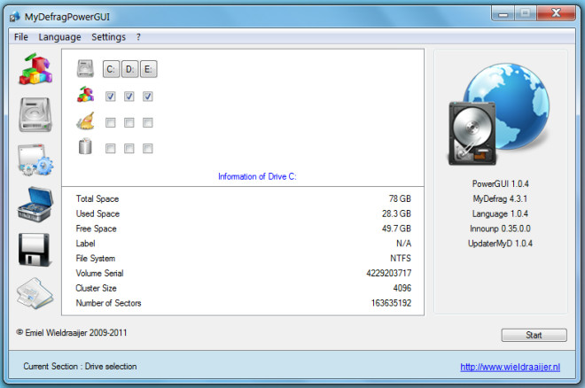This screenshot has width=585, height=388.
Task: Click the floppy disk save sidebar icon
Action: (x=34, y=249)
